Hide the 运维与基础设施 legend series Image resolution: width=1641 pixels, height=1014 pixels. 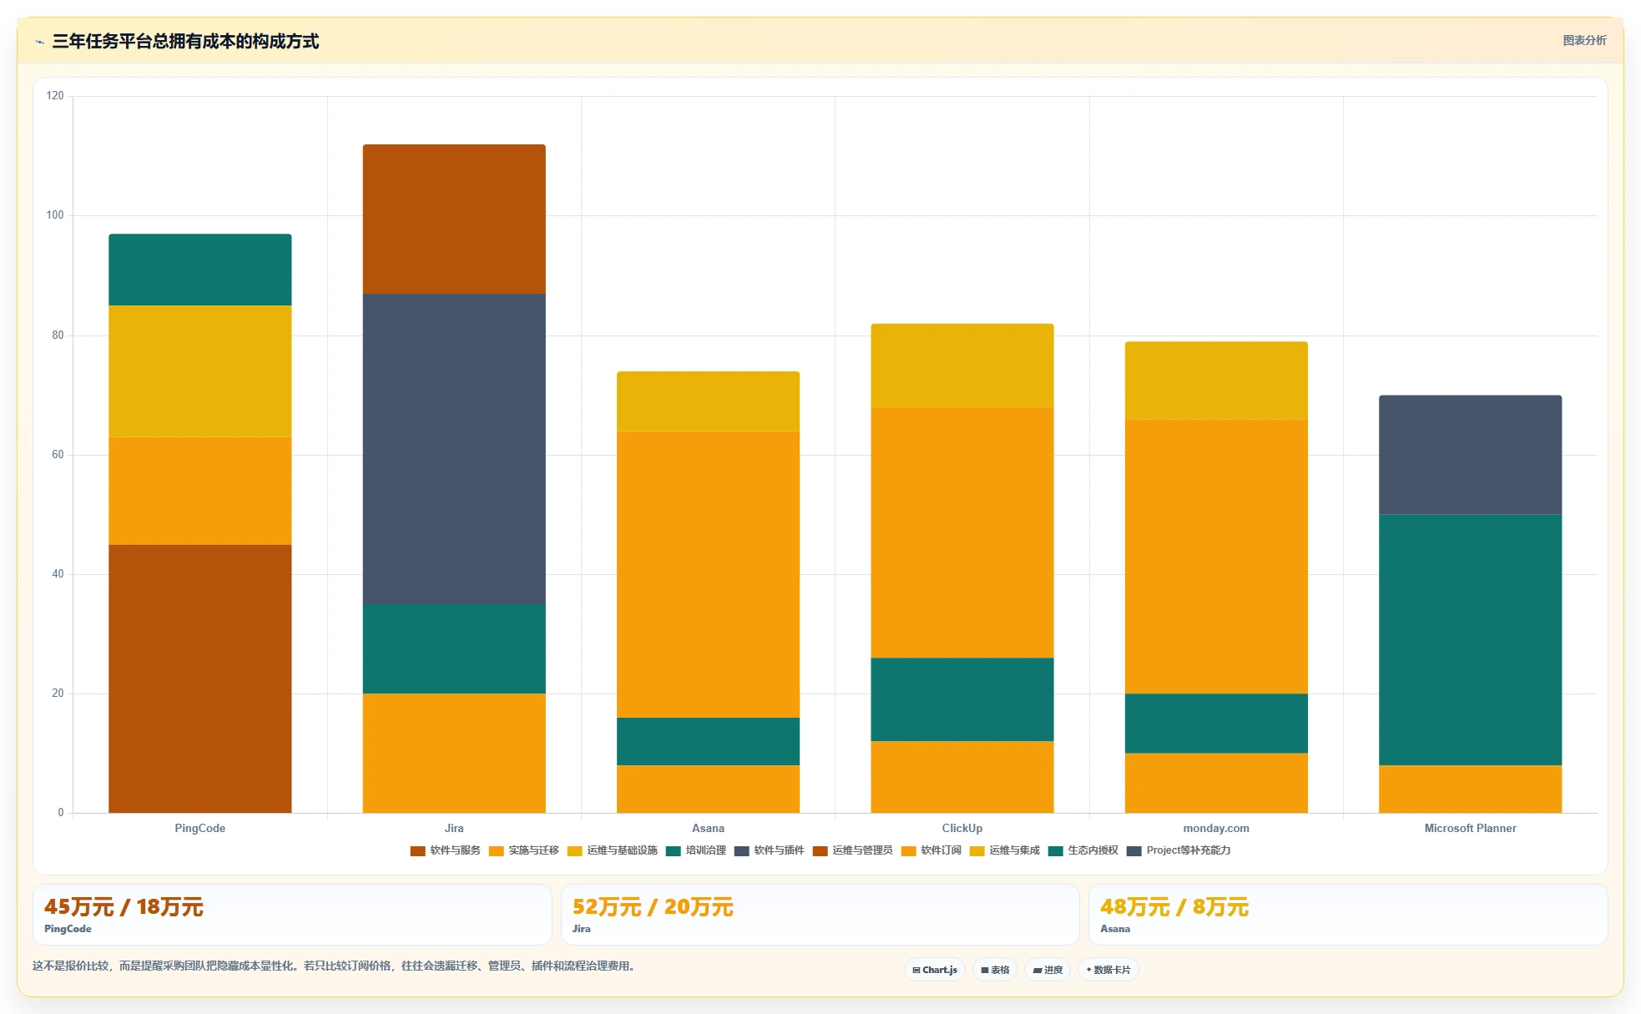613,850
